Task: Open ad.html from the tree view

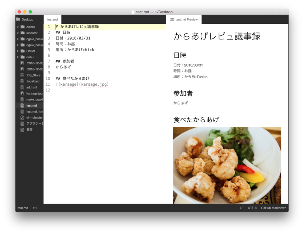Action: coord(29,87)
